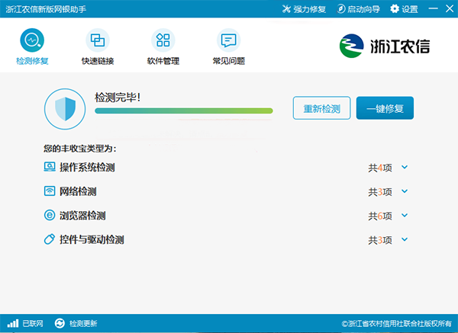Click the shield detection status icon

pos(65,109)
